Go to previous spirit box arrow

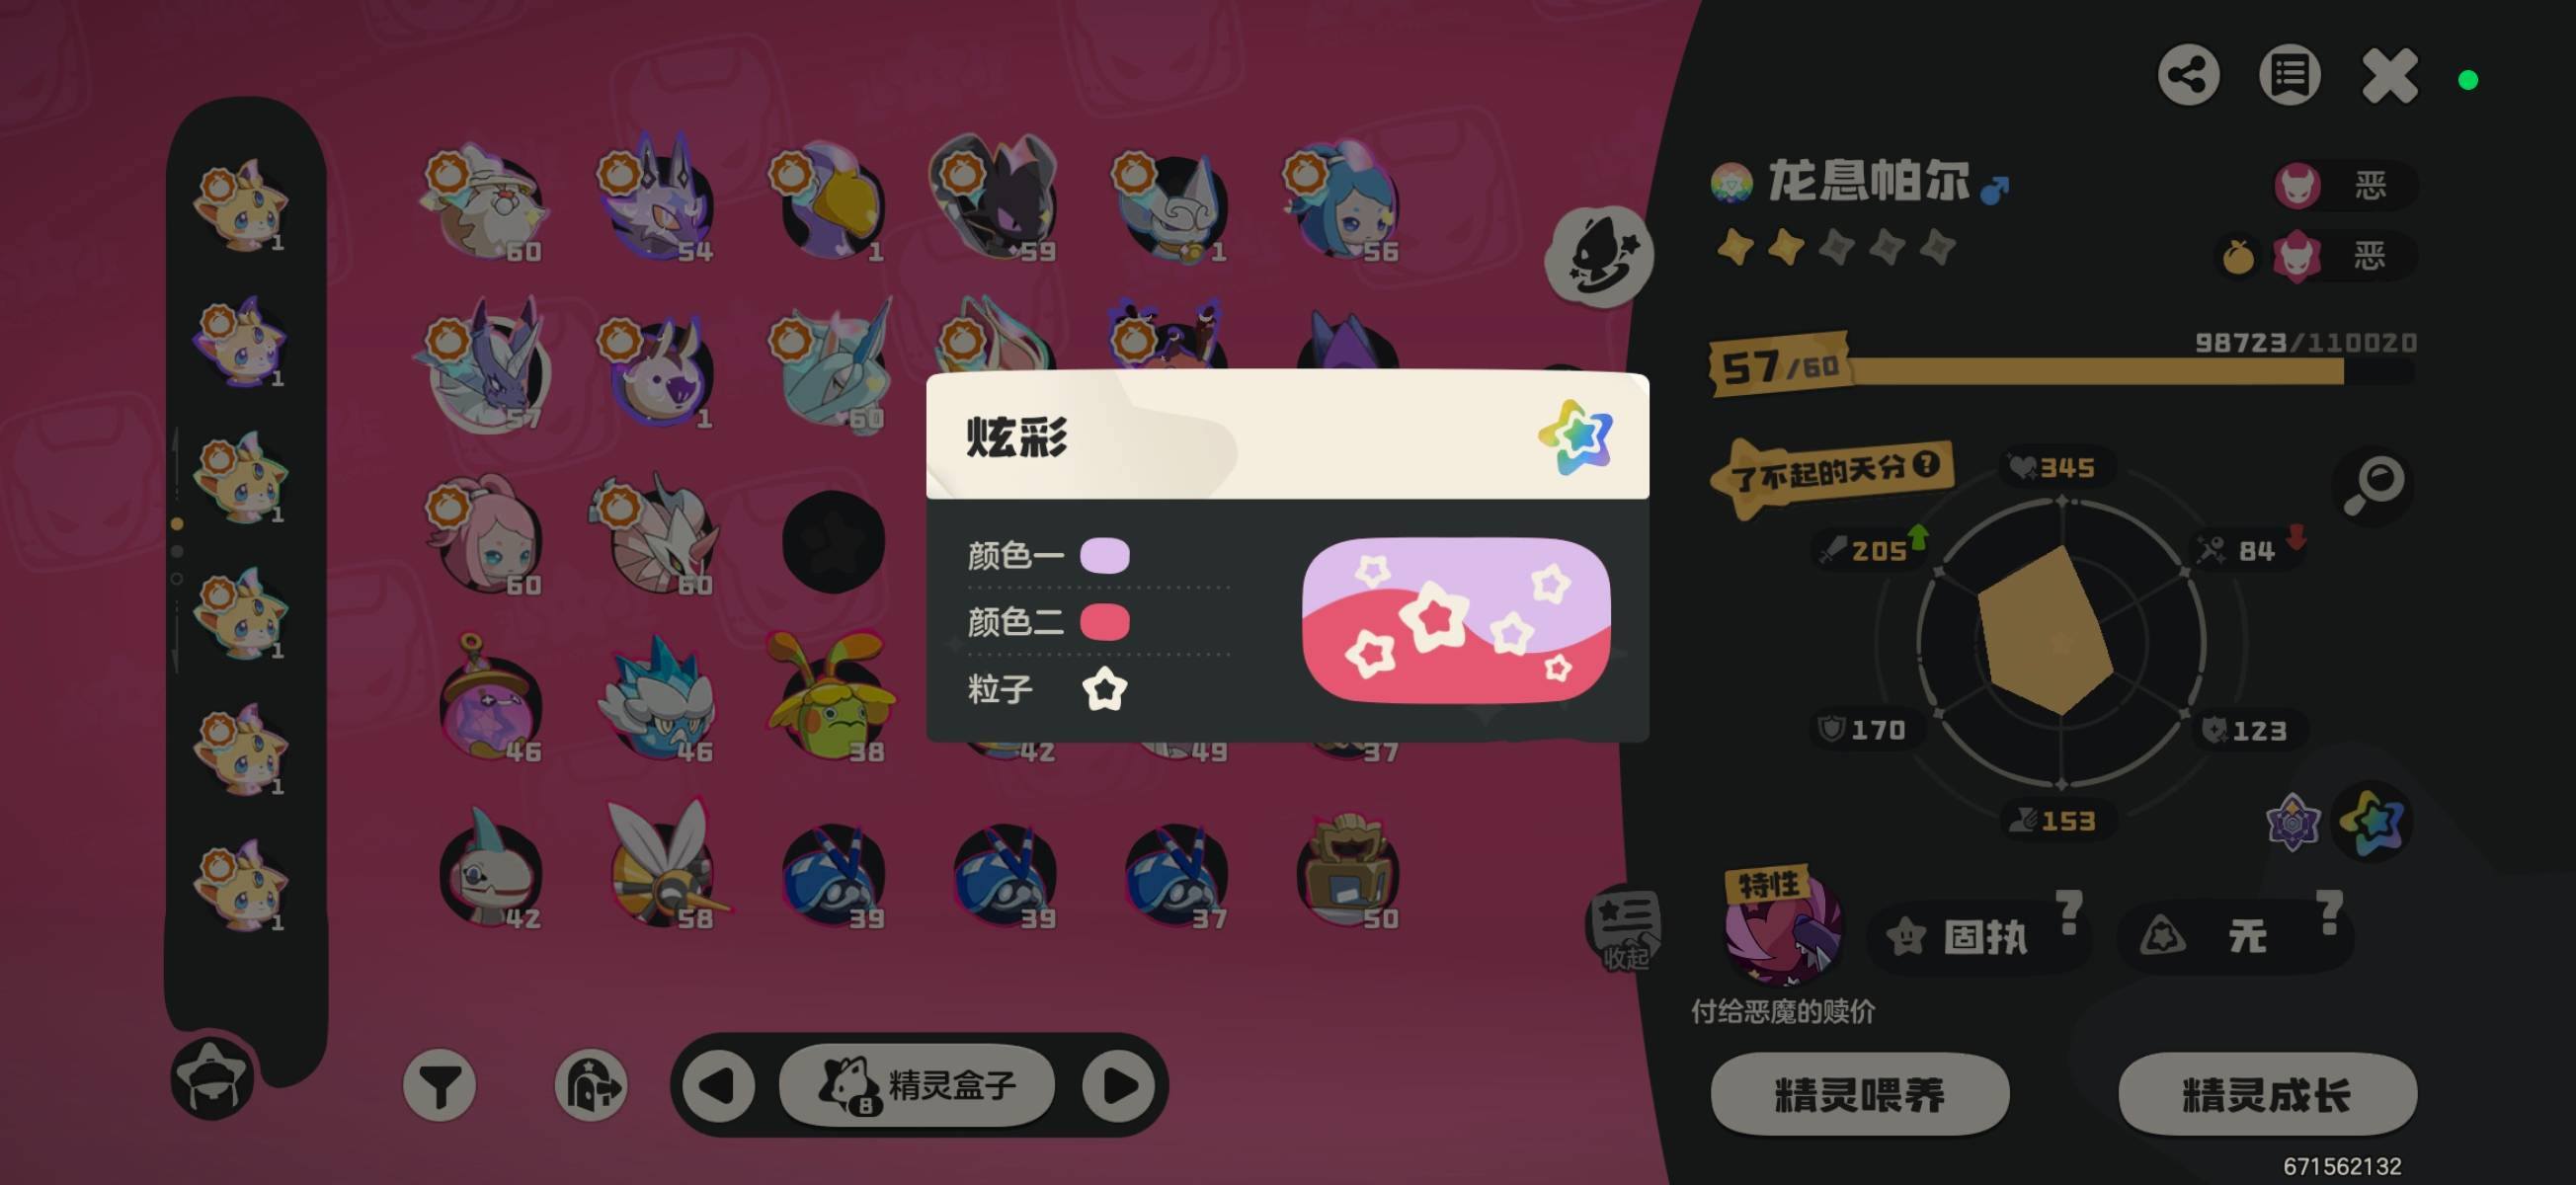click(x=719, y=1084)
